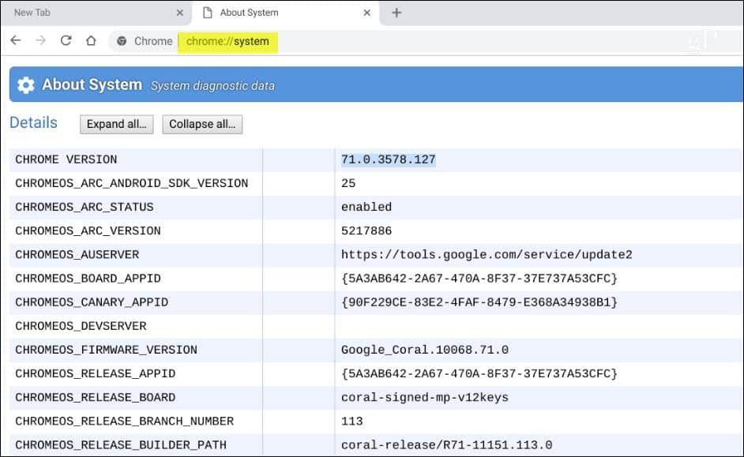Click the Google_Coral.10068.71.0 value
The width and height of the screenshot is (744, 457).
tap(425, 350)
